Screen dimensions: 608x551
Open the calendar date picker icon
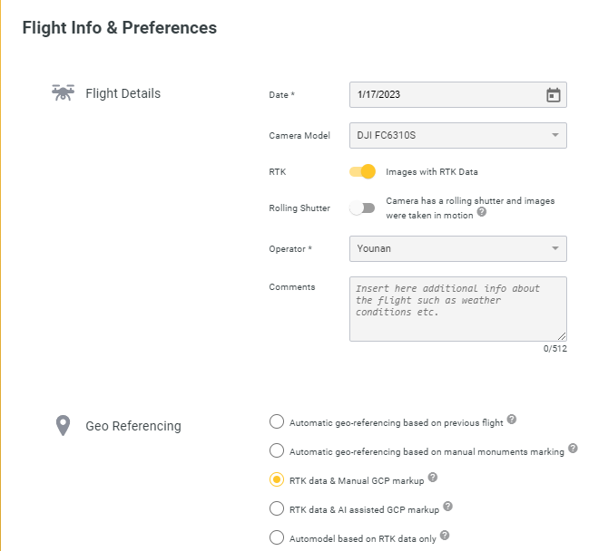[553, 95]
